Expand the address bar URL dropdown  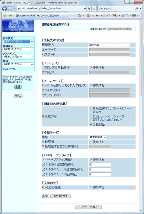(85, 8)
